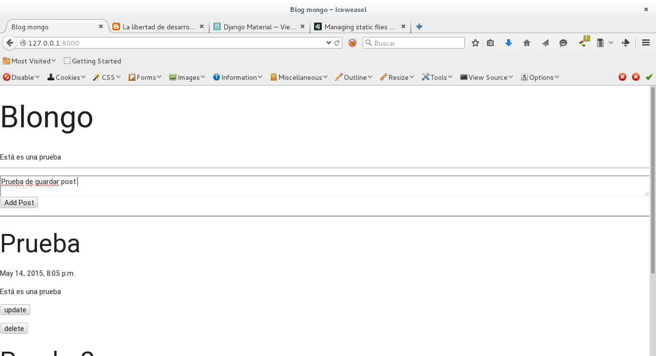Image resolution: width=656 pixels, height=356 pixels.
Task: Click the back navigation arrow
Action: (10, 43)
